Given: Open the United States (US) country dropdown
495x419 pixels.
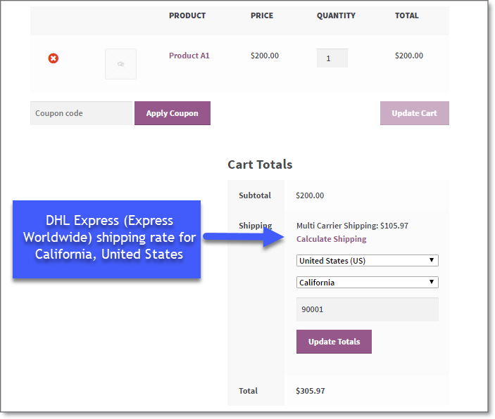Looking at the screenshot, I should [367, 260].
